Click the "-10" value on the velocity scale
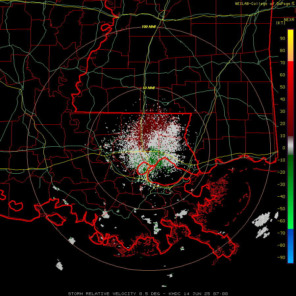Viewport: 296px width, 296px height. pos(281,160)
